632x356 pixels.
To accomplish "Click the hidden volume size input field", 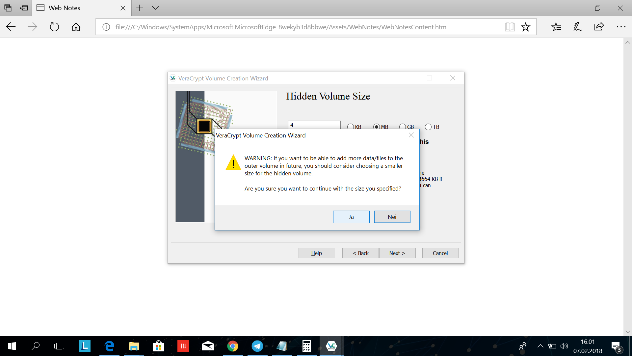I will pyautogui.click(x=314, y=125).
